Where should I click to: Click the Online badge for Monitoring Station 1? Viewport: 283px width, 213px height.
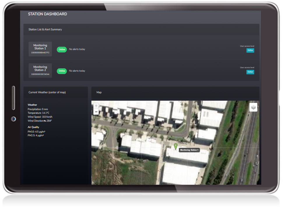(x=61, y=49)
